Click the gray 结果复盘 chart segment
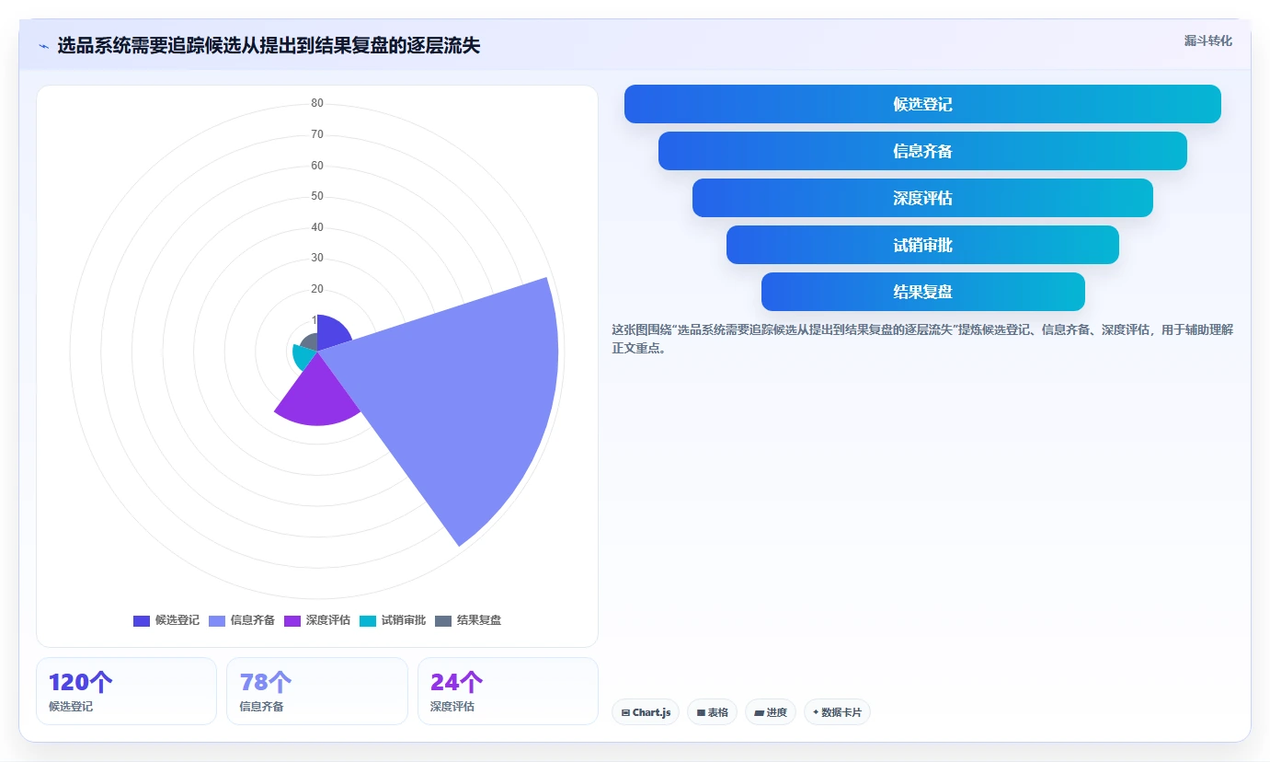1270x762 pixels. click(310, 343)
